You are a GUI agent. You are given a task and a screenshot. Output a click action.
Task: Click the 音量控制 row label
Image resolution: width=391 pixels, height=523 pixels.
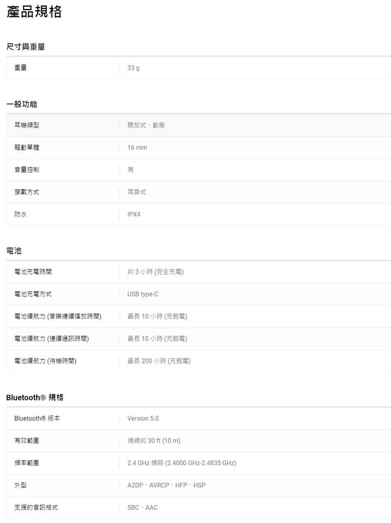point(27,170)
